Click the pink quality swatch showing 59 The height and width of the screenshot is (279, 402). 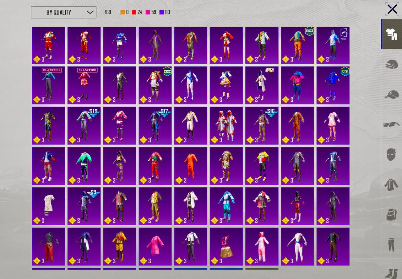(148, 12)
